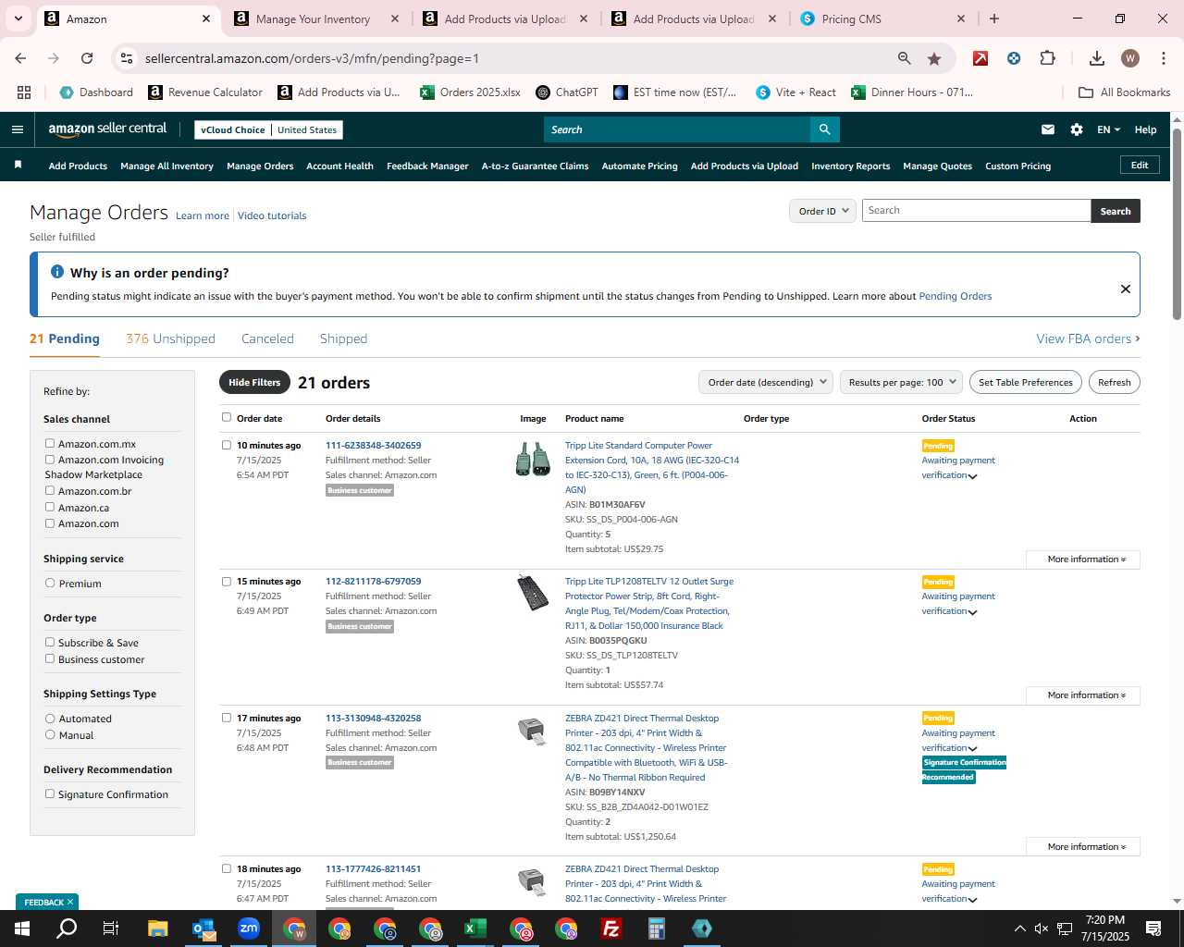1184x947 pixels.
Task: Open the Seller Central hamburger menu
Action: pos(18,129)
